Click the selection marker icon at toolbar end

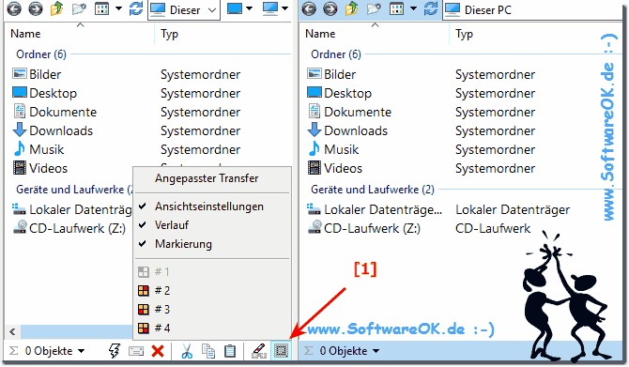(x=281, y=351)
